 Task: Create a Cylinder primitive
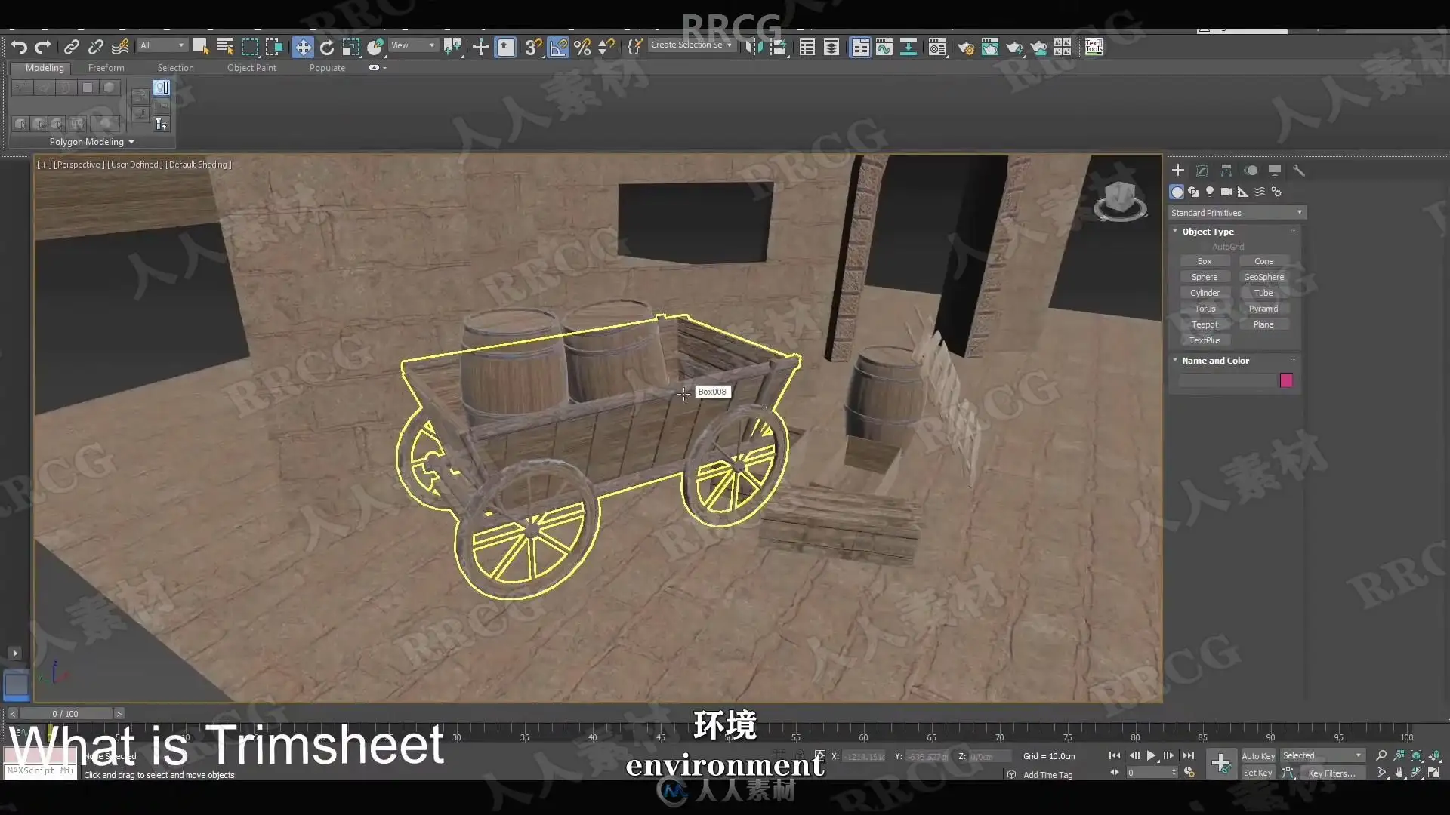pyautogui.click(x=1205, y=293)
